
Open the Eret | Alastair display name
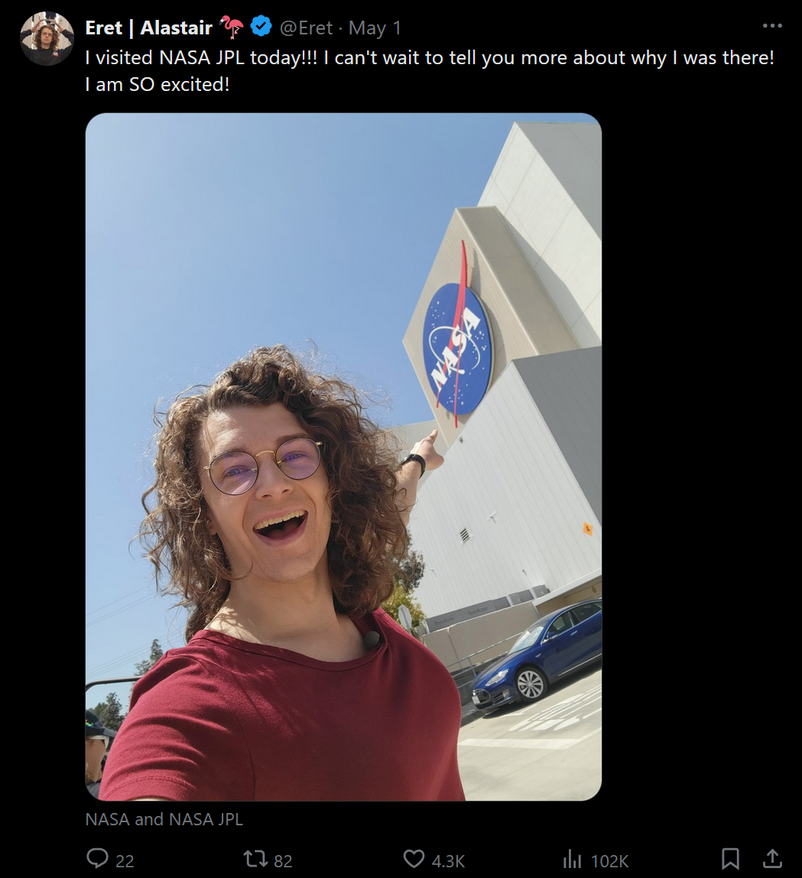click(x=148, y=28)
